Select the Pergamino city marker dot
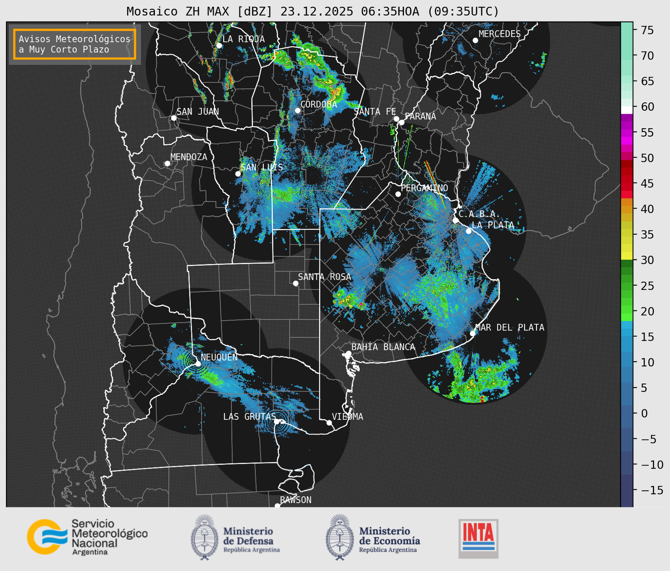The height and width of the screenshot is (571, 670). (398, 194)
